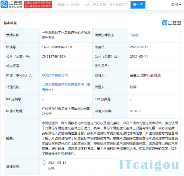Image resolution: width=184 pixels, height=176 pixels.
Task: Click the 发明名称 label cell
Action: 22,35
